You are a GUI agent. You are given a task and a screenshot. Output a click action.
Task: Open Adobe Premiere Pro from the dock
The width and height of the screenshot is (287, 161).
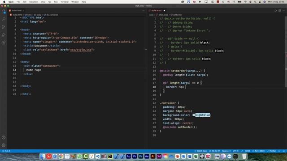pyautogui.click(x=135, y=156)
